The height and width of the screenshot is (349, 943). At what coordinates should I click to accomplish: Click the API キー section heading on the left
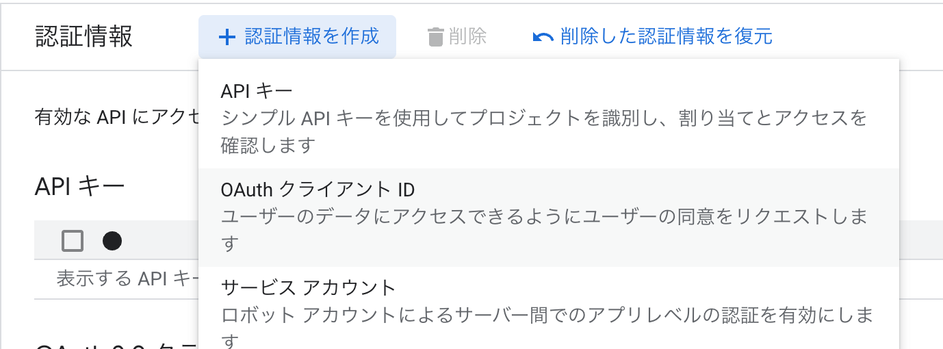tap(79, 185)
